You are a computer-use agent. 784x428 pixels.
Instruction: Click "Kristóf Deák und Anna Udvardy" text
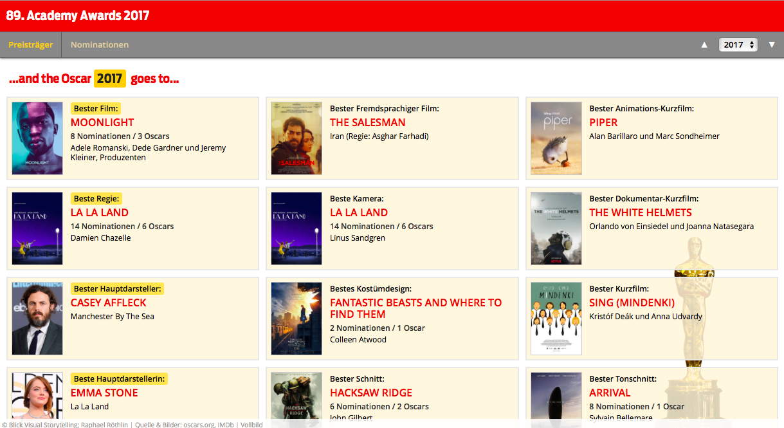[x=646, y=317]
